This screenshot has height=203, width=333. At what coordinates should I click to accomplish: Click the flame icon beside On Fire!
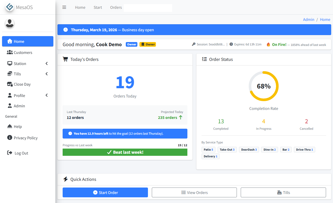coord(268,44)
